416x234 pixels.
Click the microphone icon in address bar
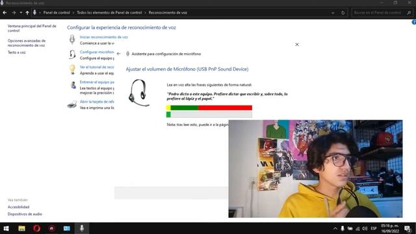(x=34, y=12)
